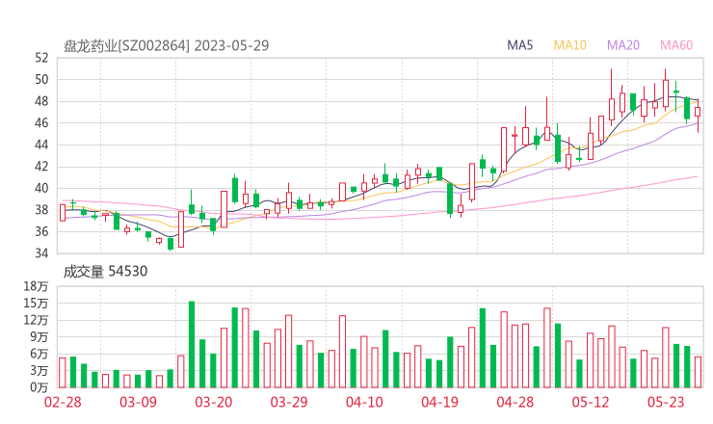Click the 6万 volume axis label
Image resolution: width=713 pixels, height=424 pixels.
coord(40,354)
